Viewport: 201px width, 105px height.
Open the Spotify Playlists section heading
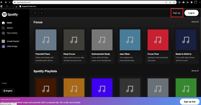45,71
